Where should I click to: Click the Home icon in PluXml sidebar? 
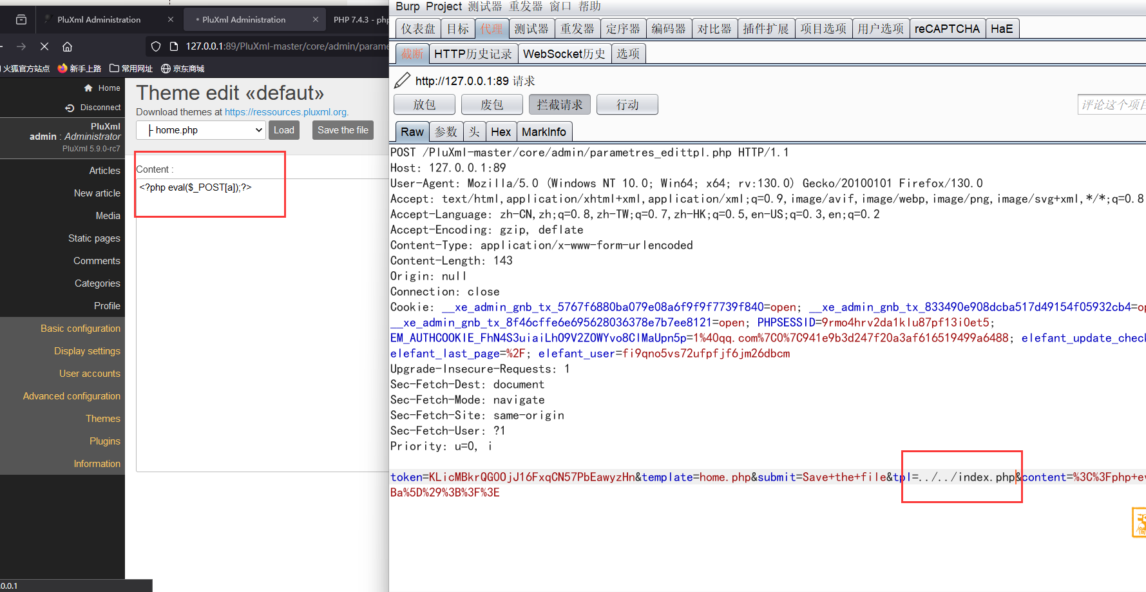88,88
